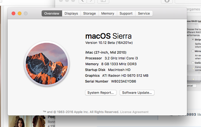Click the graphics value ATI Radeon HD 5670 512 MB
The image size is (201, 127).
[125, 76]
